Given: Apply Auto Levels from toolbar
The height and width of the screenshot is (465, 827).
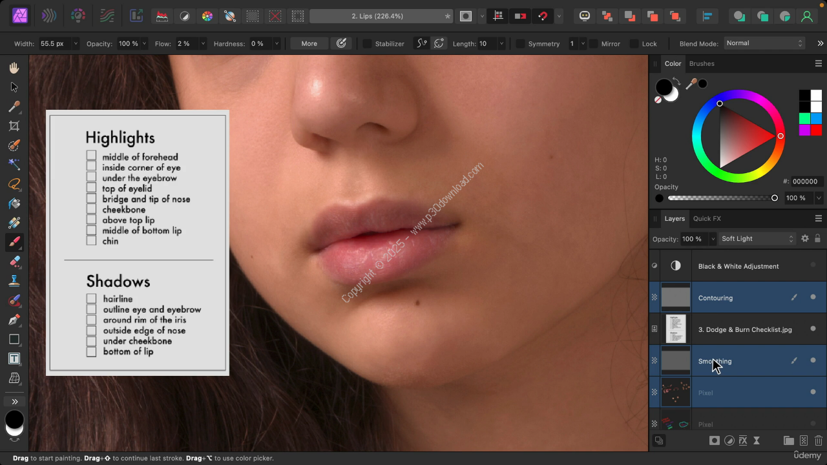Looking at the screenshot, I should 162,16.
